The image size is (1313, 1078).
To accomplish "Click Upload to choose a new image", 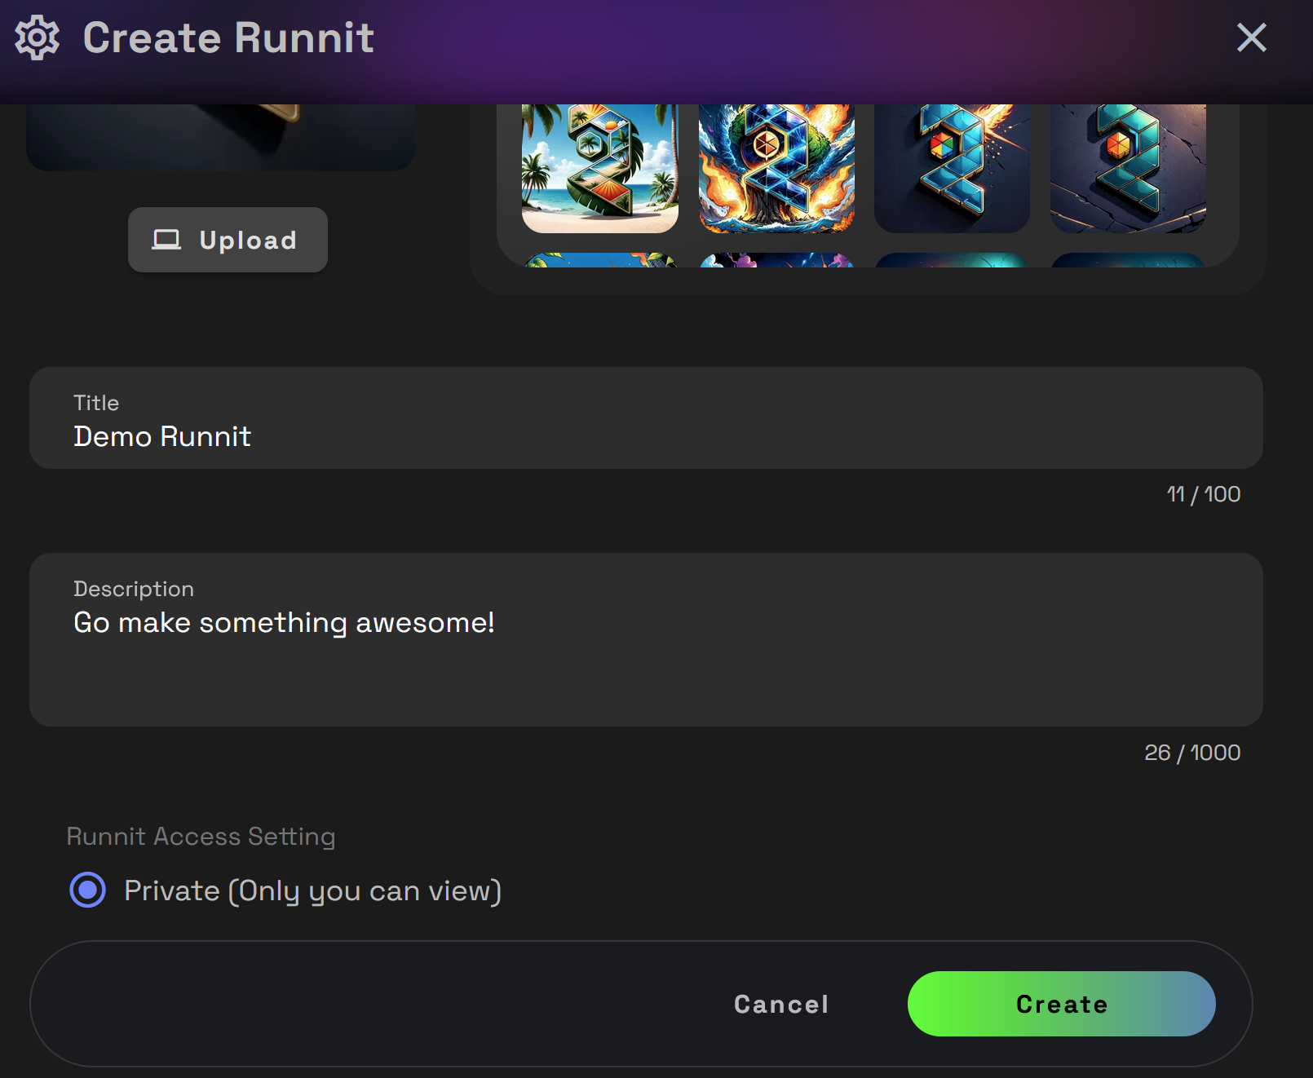I will tap(228, 239).
